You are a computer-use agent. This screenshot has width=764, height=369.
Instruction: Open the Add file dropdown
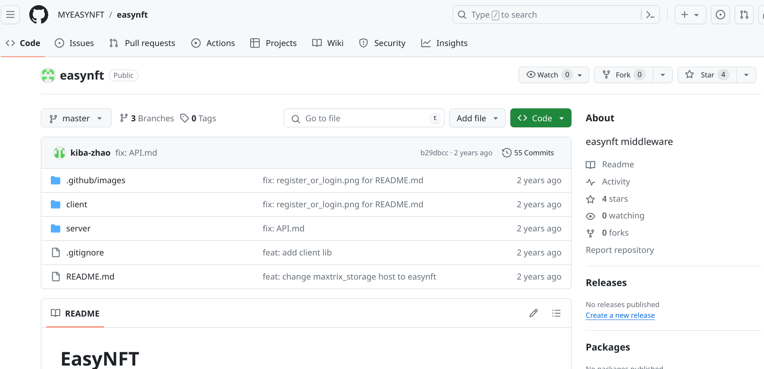tap(477, 118)
